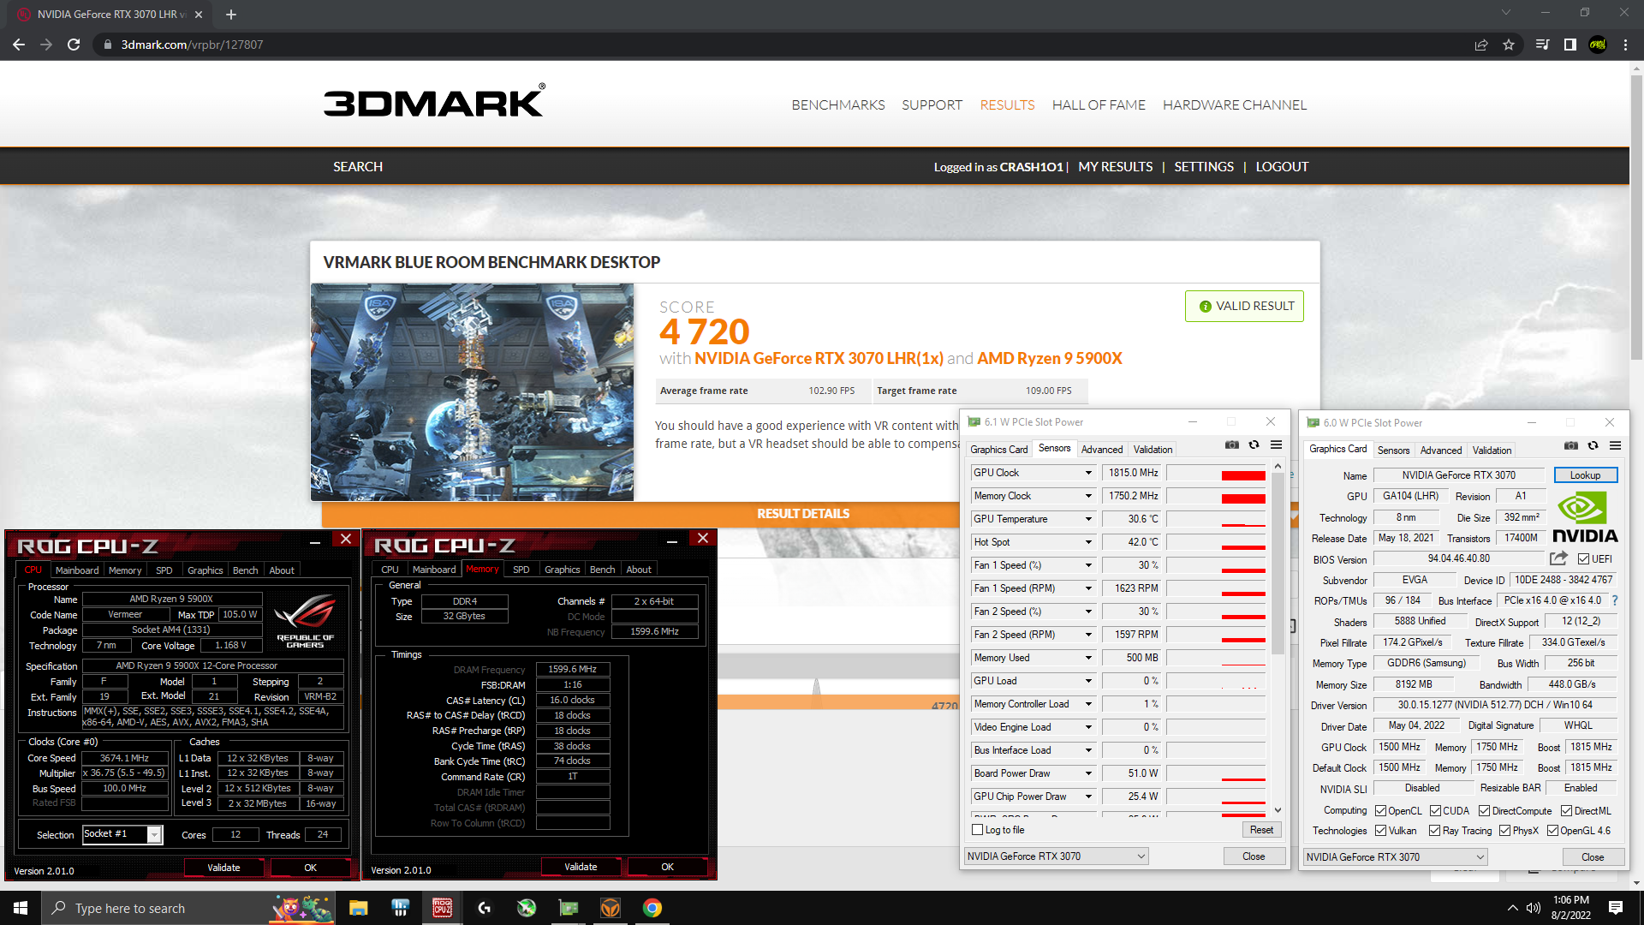
Task: Open the hamburger menu in GPU-Z Sensors window
Action: (1276, 445)
